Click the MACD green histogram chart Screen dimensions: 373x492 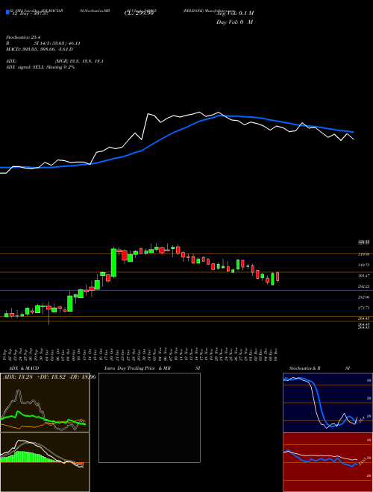point(45,462)
